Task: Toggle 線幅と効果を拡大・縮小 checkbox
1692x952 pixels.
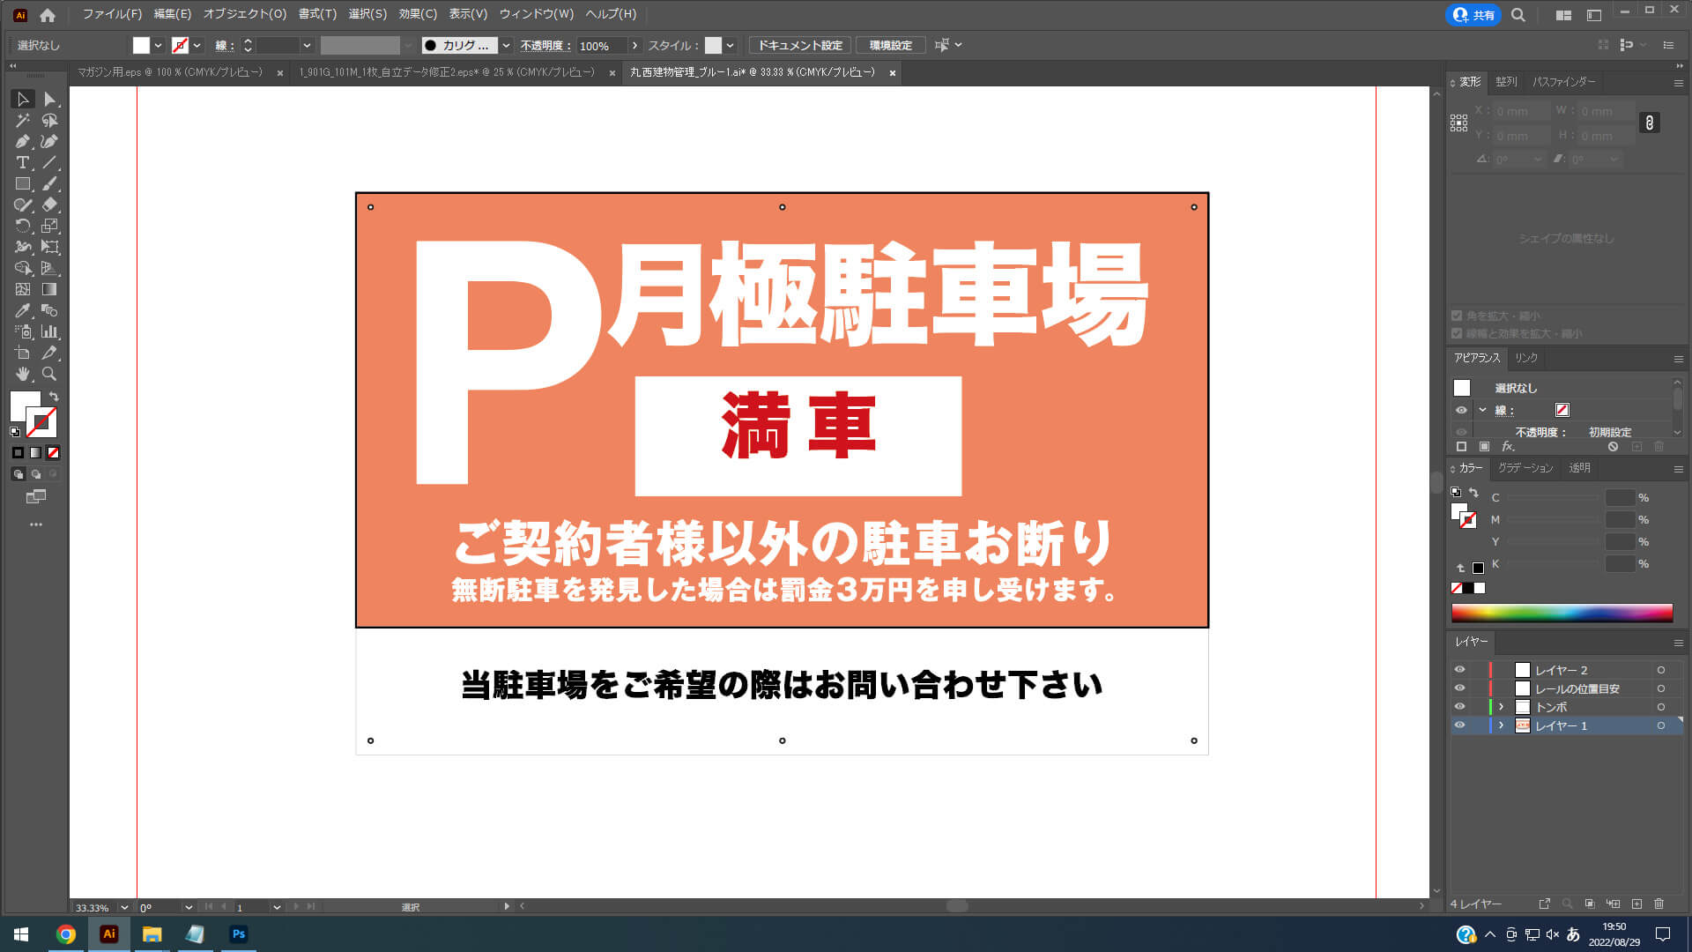Action: (x=1457, y=334)
